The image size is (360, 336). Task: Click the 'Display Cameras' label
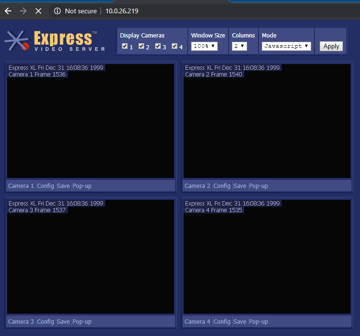click(142, 36)
